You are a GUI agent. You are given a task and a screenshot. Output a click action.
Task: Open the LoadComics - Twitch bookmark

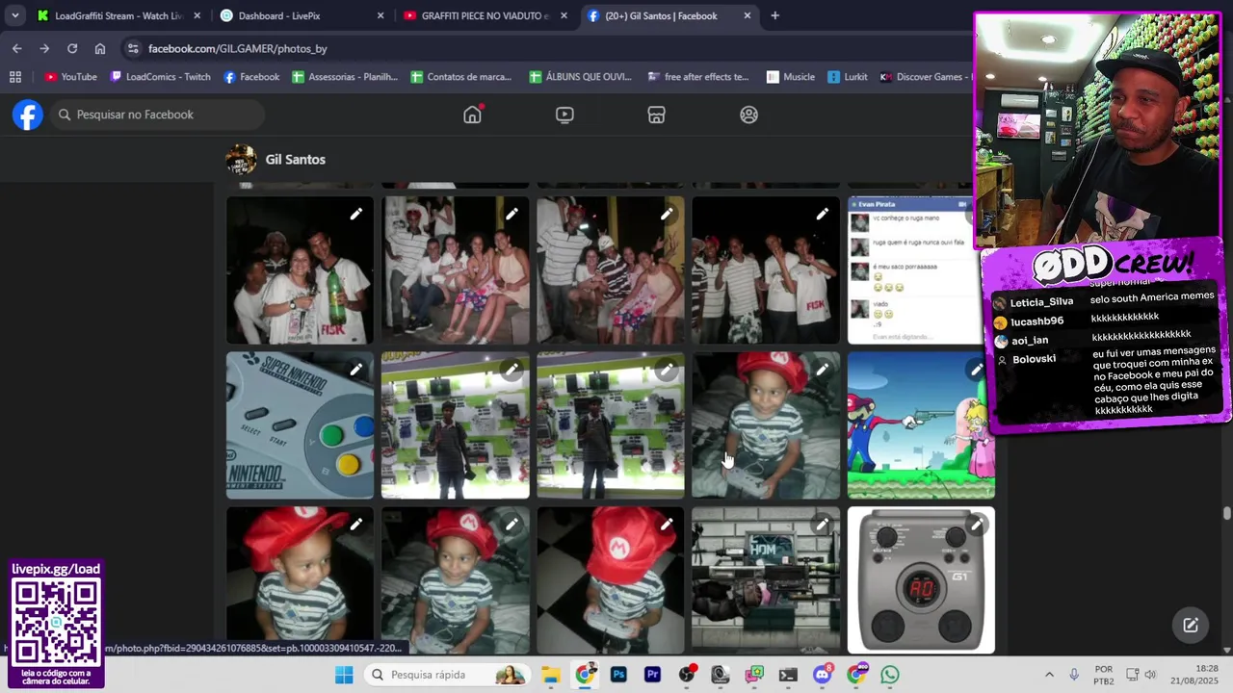pos(160,77)
